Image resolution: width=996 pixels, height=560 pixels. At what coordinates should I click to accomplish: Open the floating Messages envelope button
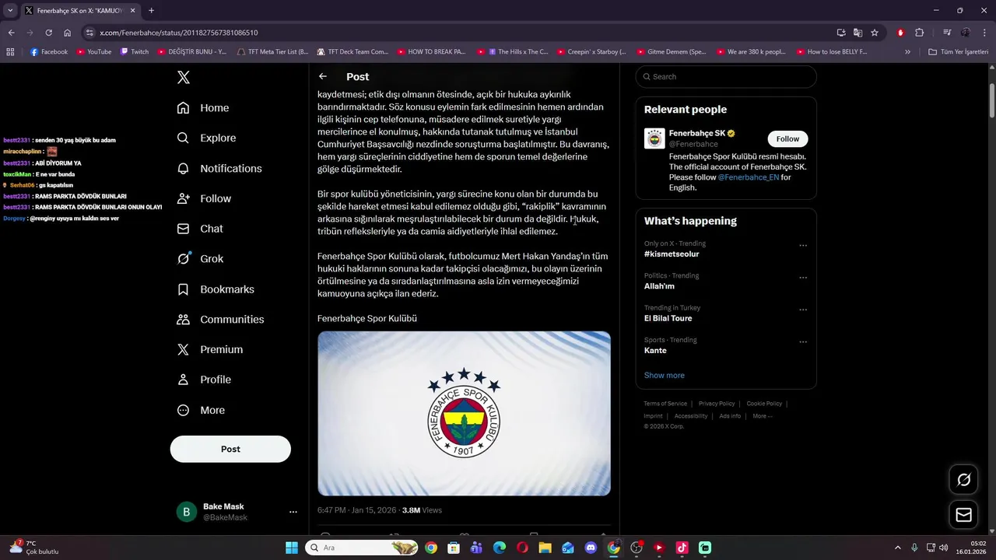click(x=963, y=515)
